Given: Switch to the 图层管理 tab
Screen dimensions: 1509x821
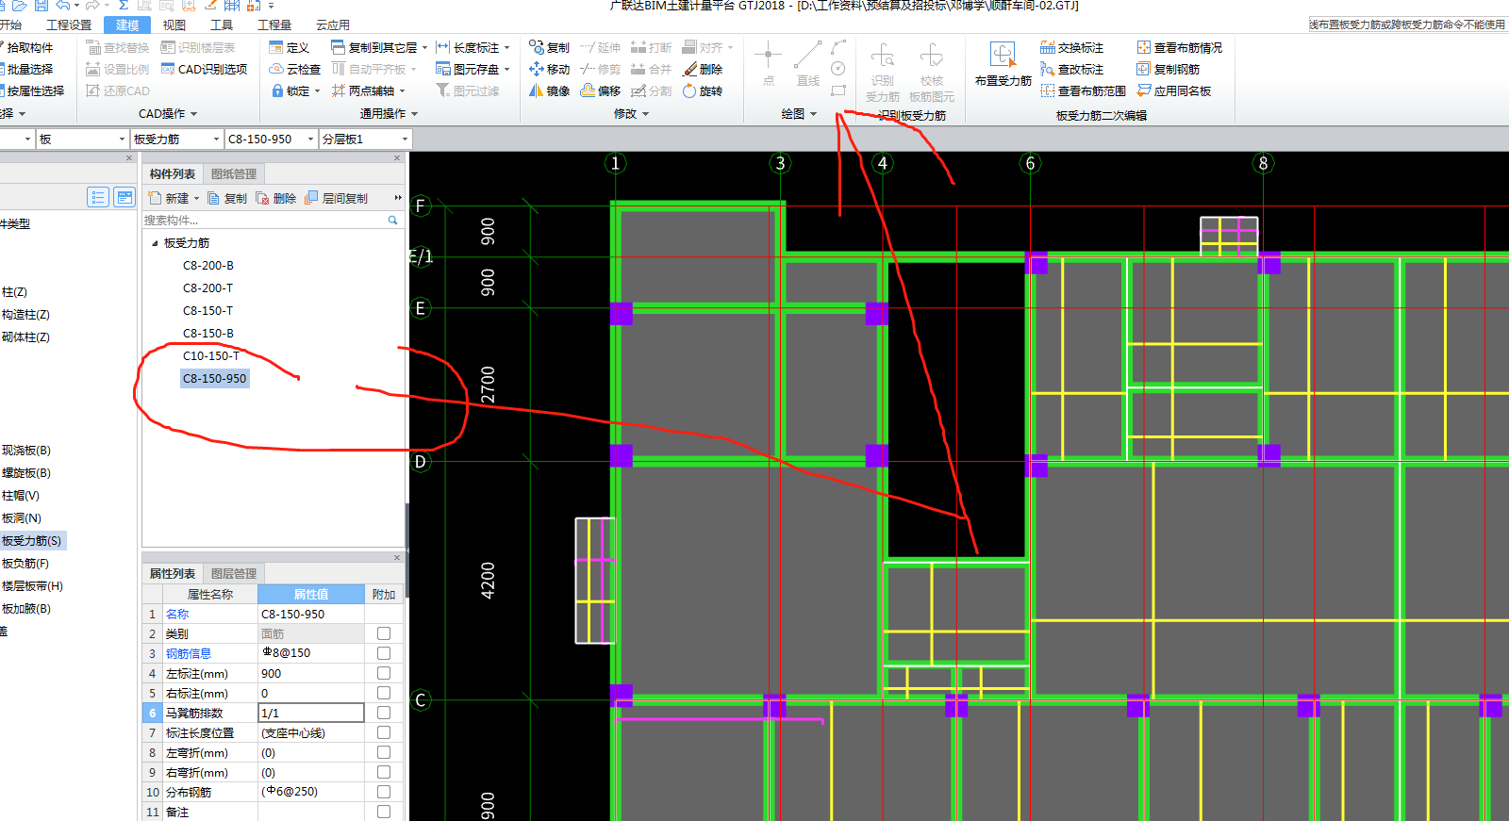Looking at the screenshot, I should pyautogui.click(x=234, y=573).
